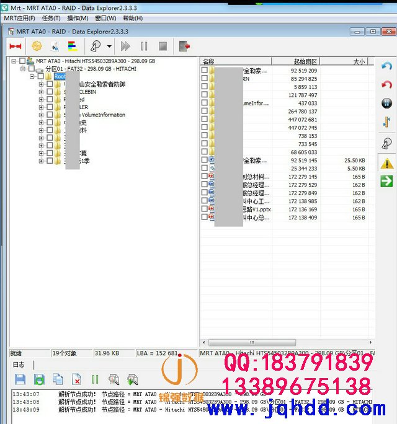Click the red connect range toolbar icon
Image resolution: width=397 pixels, height=424 pixels.
pos(15,46)
